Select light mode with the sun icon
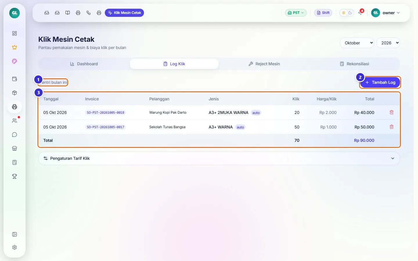This screenshot has height=261, width=418. tap(344, 13)
